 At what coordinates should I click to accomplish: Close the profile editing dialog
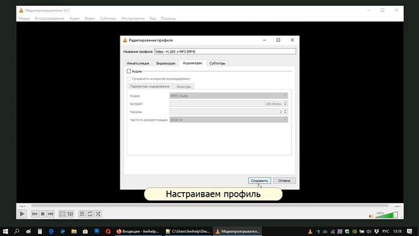[293, 40]
